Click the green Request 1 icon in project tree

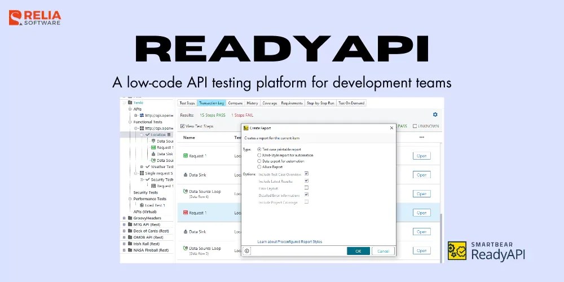(x=153, y=147)
